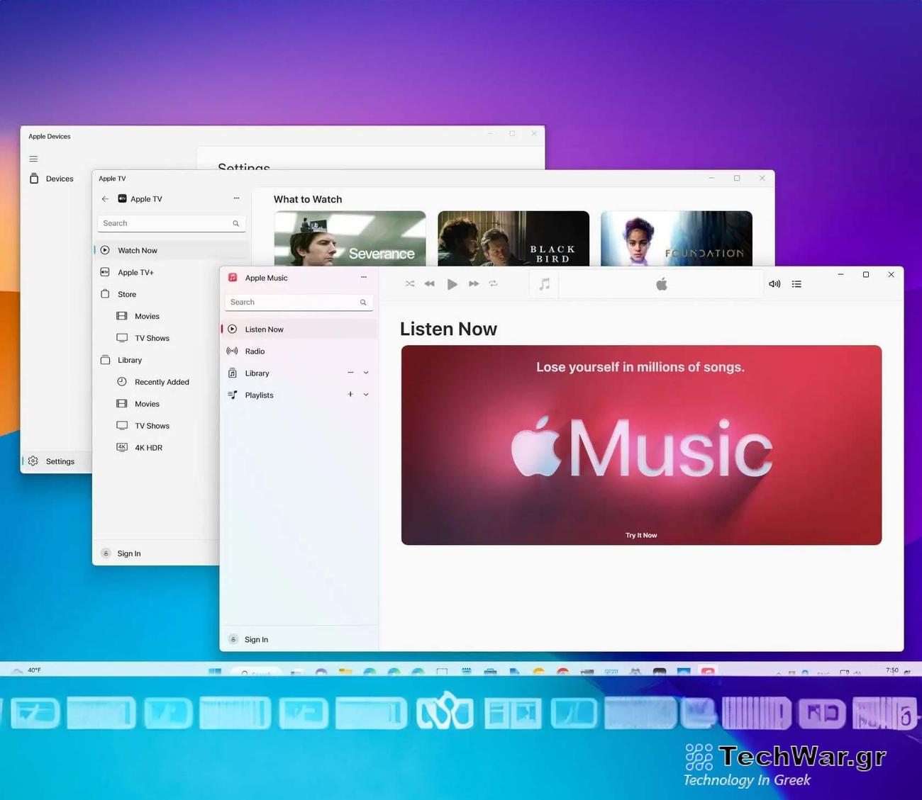Open the Apple Music window options menu
This screenshot has width=922, height=800.
pos(364,277)
